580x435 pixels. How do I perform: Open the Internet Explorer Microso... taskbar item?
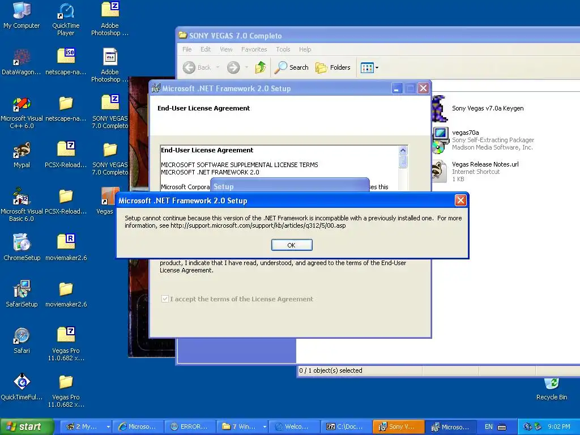[x=138, y=427]
